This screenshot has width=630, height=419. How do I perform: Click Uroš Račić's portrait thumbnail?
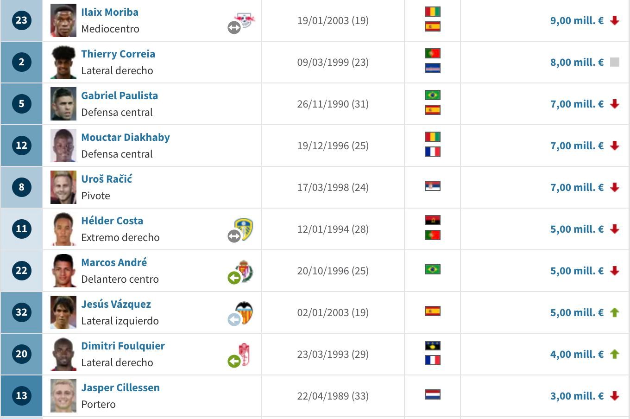63,187
